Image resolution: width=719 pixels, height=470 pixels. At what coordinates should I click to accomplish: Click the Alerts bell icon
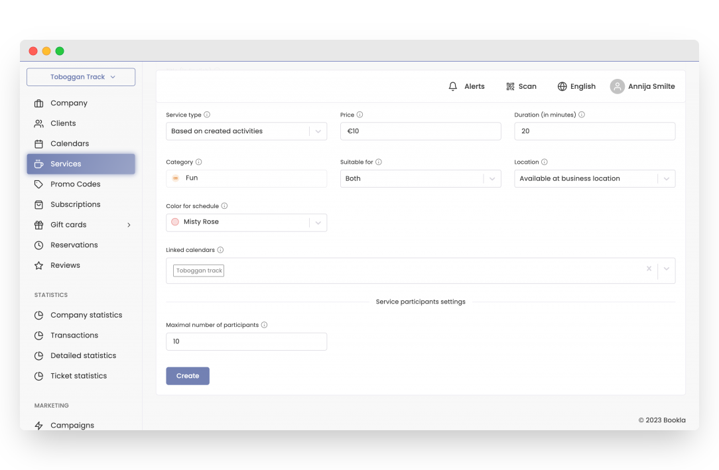(x=453, y=86)
